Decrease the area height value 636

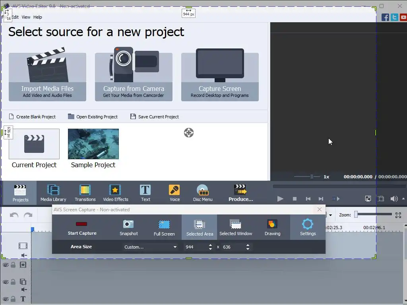pos(248,249)
